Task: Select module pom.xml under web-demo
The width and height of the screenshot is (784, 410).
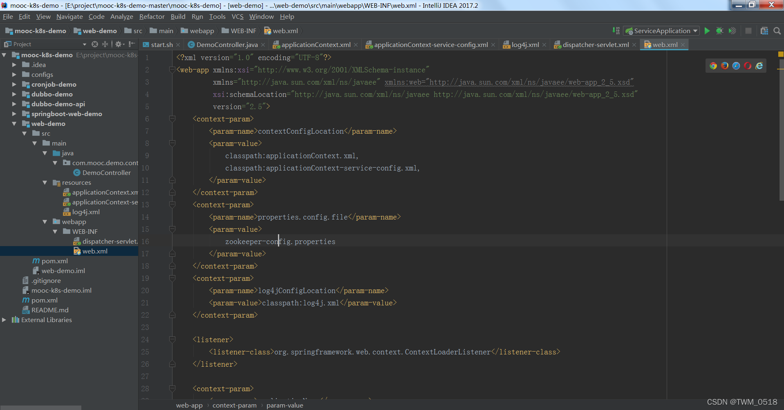Action: pyautogui.click(x=50, y=261)
